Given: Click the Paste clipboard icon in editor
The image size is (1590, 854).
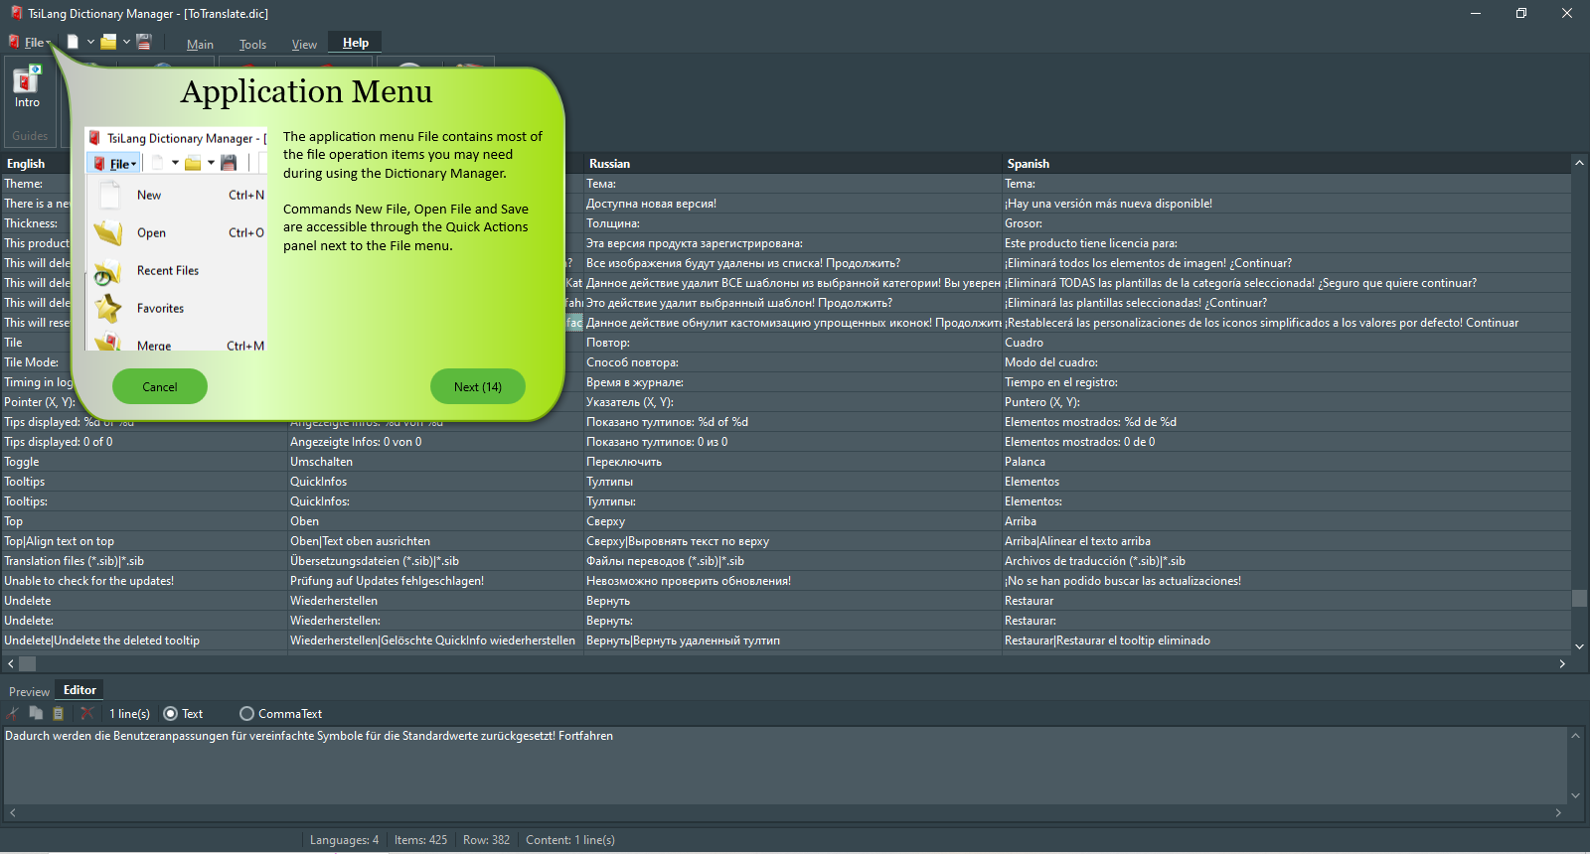Looking at the screenshot, I should [x=59, y=713].
